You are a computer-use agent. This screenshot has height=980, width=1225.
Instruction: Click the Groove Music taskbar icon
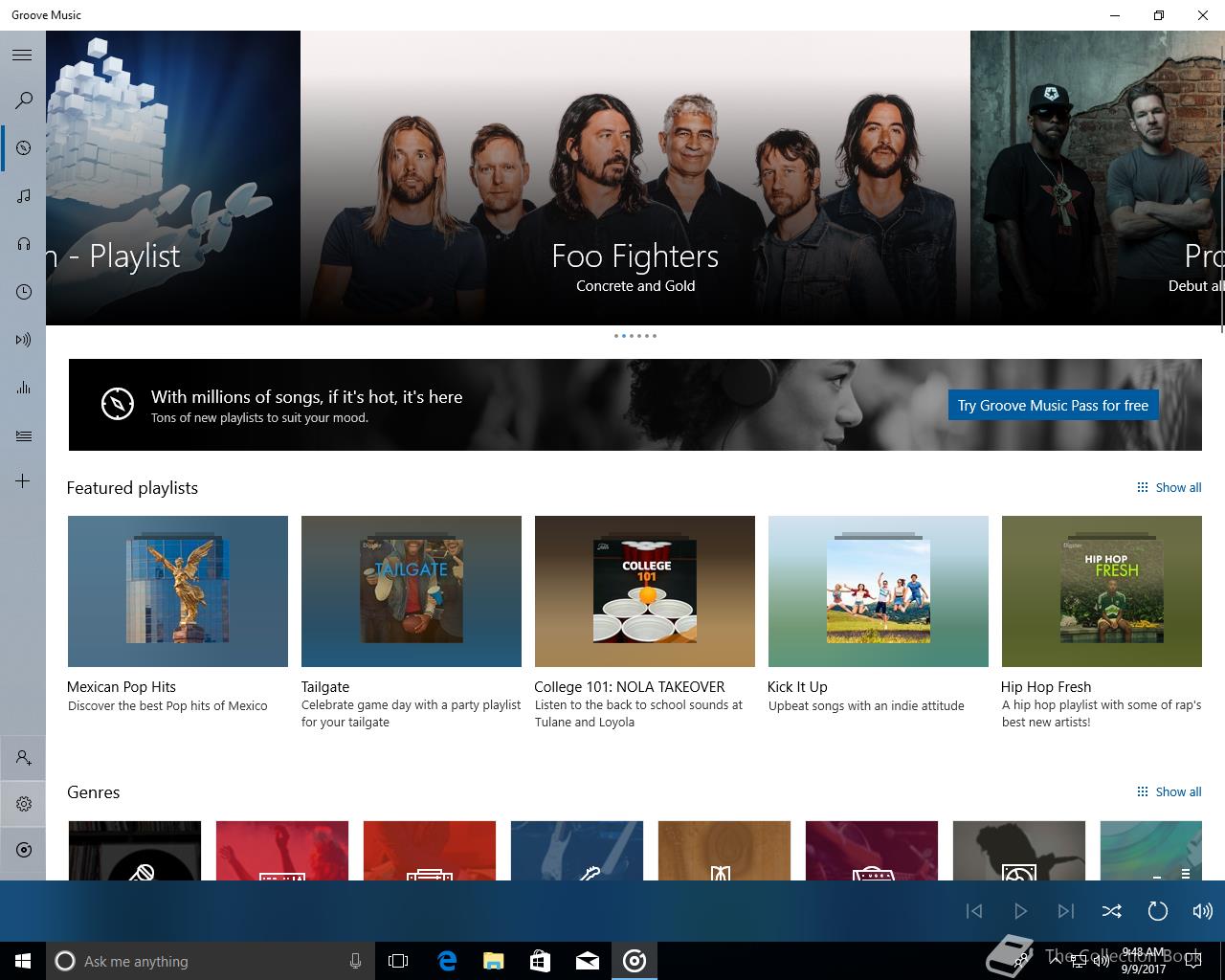tap(635, 961)
